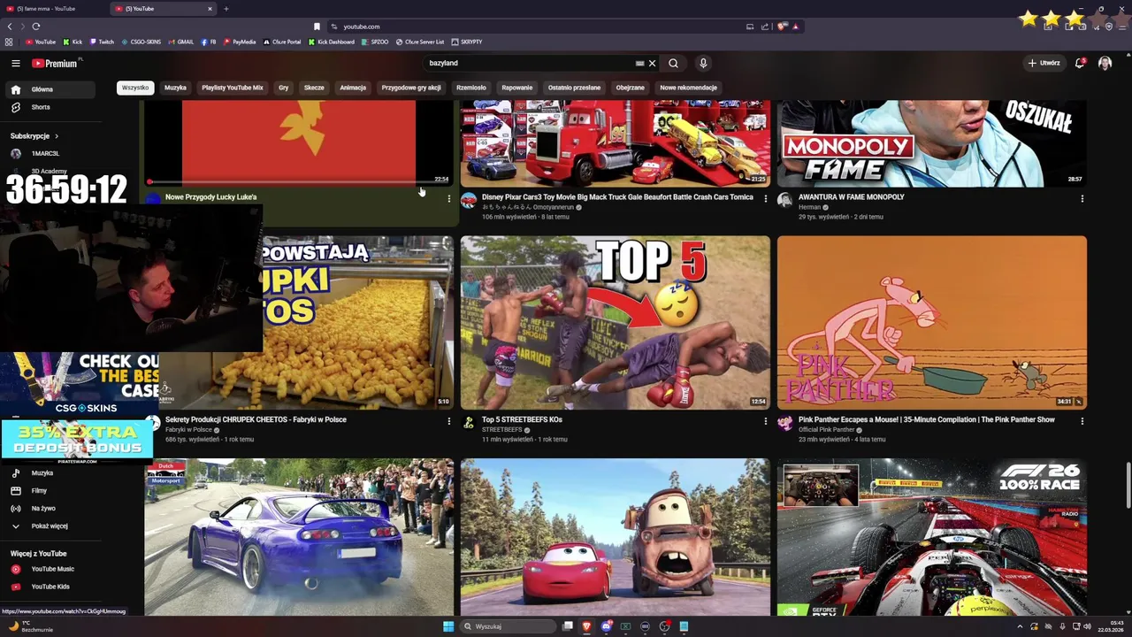Open the account avatar menu

tap(1105, 63)
